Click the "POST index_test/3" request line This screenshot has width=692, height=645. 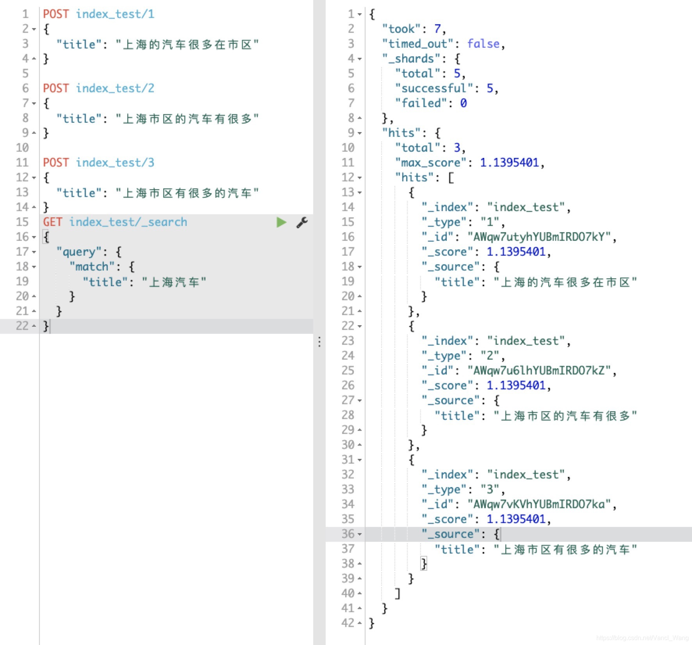pos(99,163)
